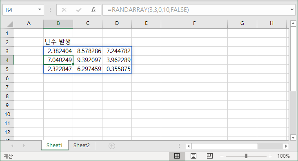Select row 12 header
This screenshot has height=161, width=298.
(7, 132)
